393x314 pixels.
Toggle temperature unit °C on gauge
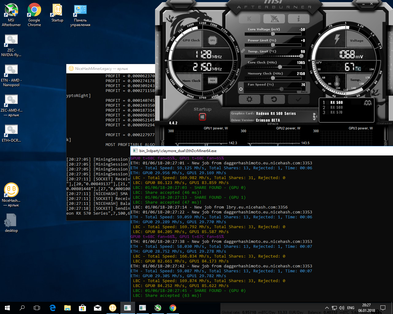[x=358, y=68]
